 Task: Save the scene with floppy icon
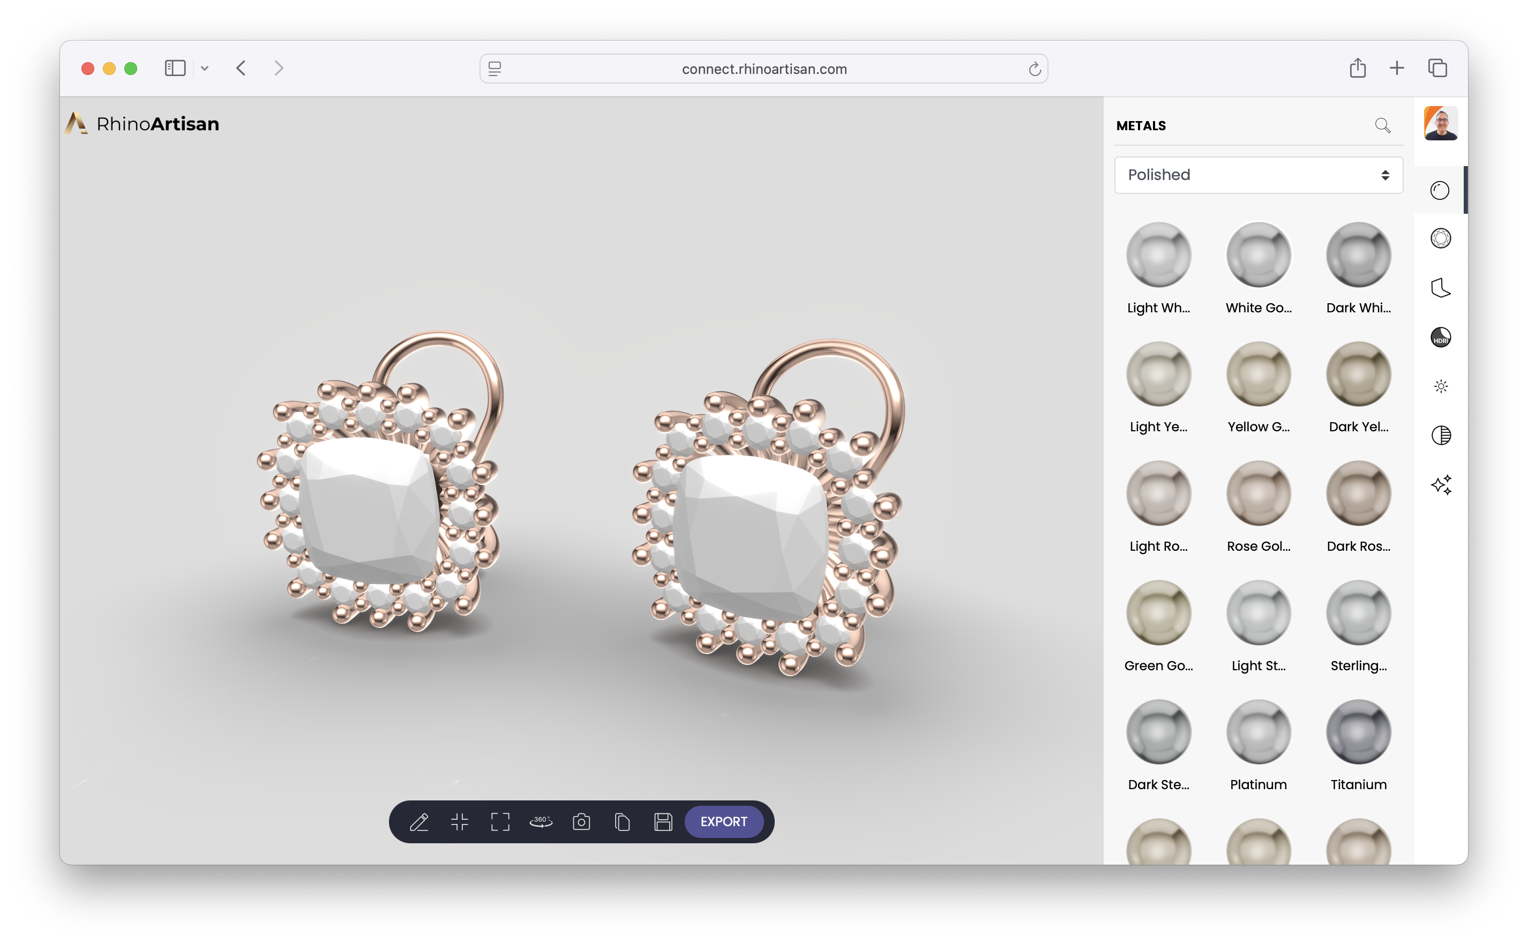coord(663,822)
